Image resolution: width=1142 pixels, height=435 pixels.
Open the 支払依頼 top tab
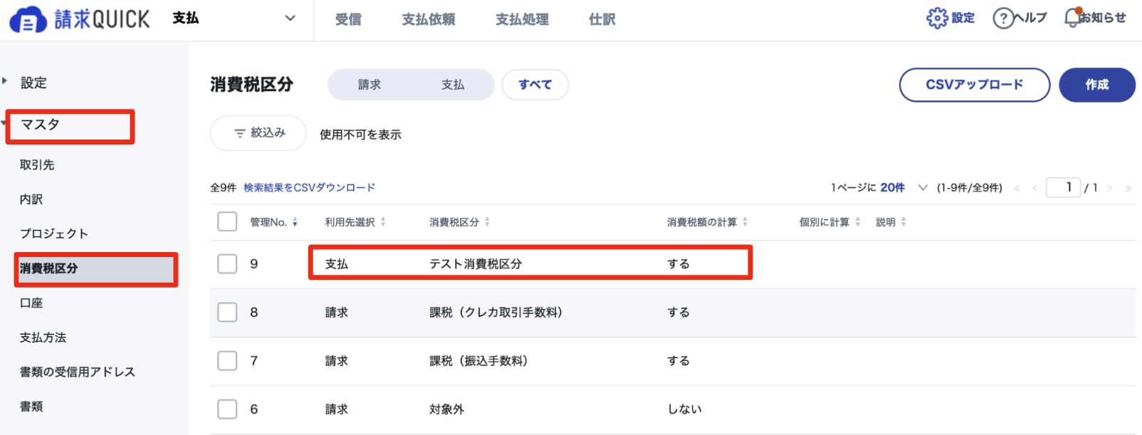[429, 19]
